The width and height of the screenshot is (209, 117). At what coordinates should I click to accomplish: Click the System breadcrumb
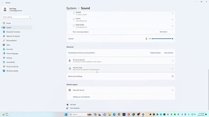[x=71, y=8]
